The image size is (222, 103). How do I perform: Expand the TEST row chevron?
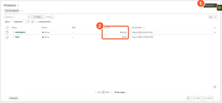click(x=13, y=37)
